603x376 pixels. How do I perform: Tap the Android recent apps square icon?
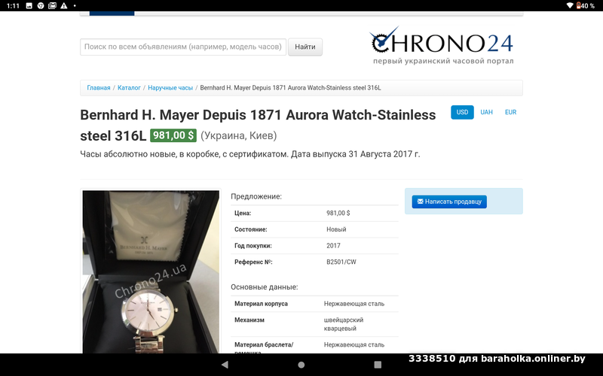coord(378,365)
